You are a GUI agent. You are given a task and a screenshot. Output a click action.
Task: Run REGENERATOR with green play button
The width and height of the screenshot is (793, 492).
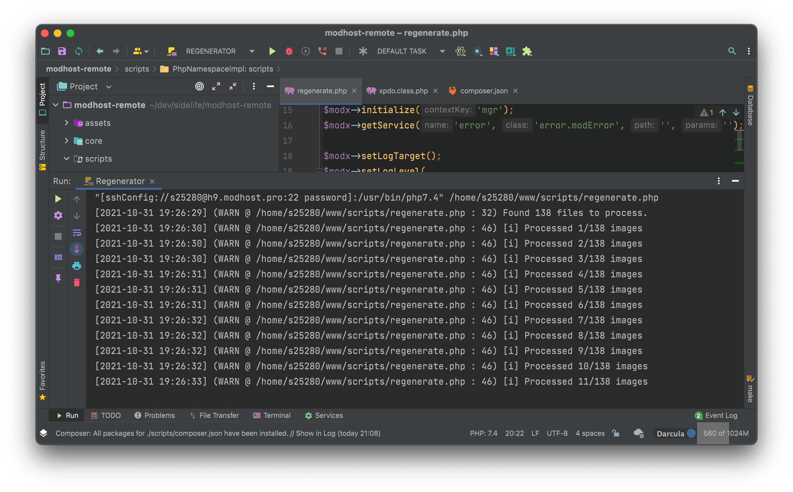pyautogui.click(x=272, y=51)
